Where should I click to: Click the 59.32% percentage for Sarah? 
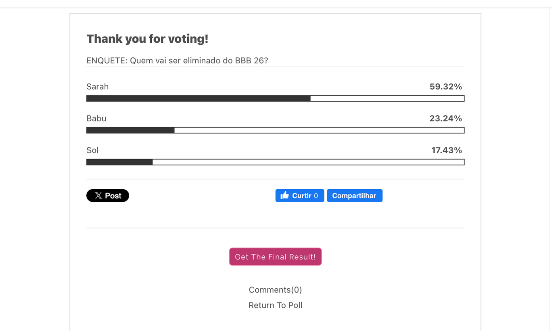coord(445,87)
